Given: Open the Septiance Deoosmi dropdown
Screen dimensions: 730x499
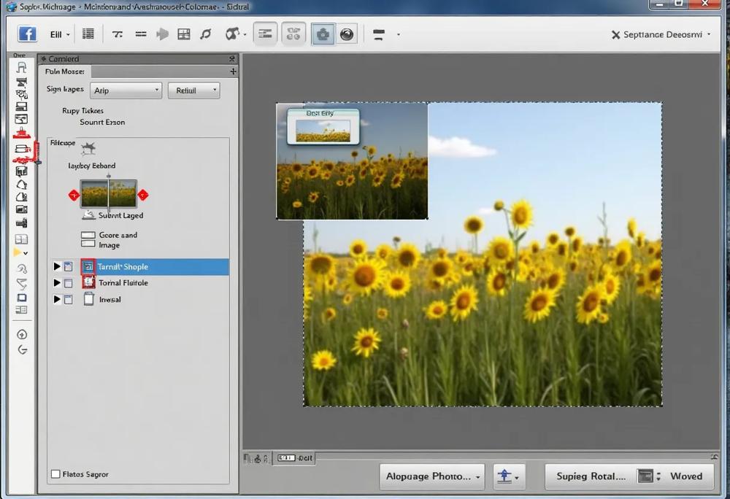Looking at the screenshot, I should click(x=666, y=34).
